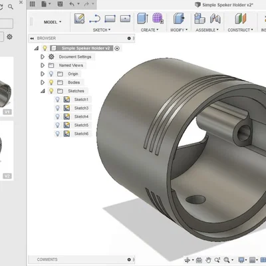Expand the Document Settings node
This screenshot has height=266, width=266.
pos(43,57)
